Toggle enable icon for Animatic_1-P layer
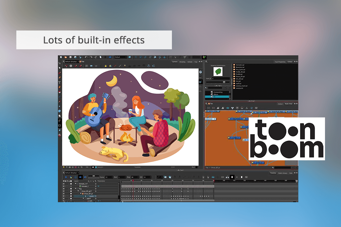This screenshot has height=227, width=341. (x=64, y=184)
